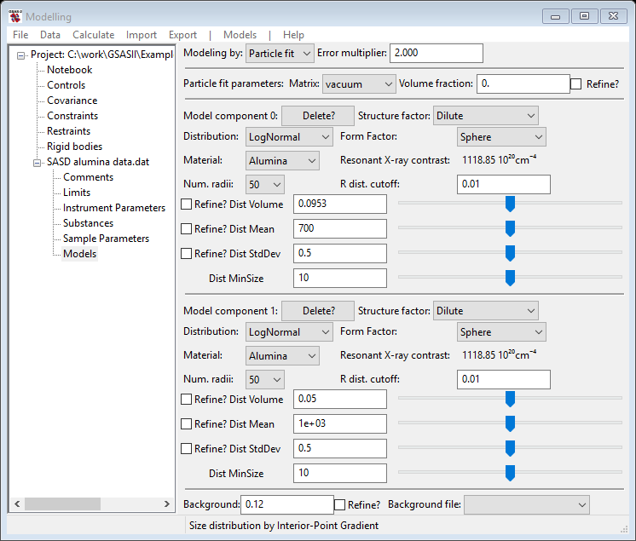Click component 1 Dist MinSize slider handle

511,473
